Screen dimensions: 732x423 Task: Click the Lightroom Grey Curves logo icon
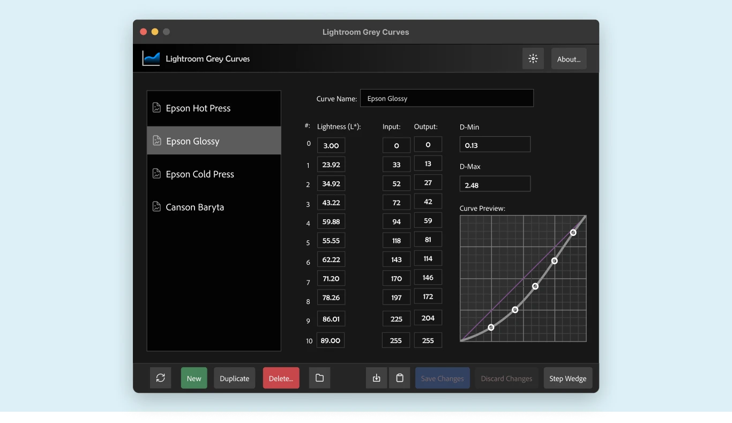[151, 58]
